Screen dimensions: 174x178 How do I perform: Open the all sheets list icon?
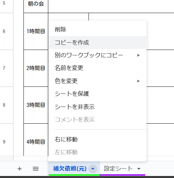pyautogui.click(x=36, y=169)
